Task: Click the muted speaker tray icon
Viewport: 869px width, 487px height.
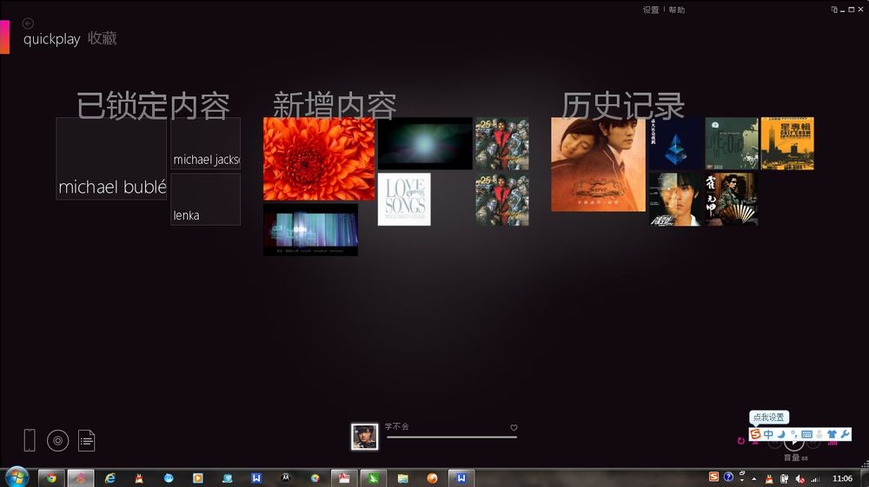Action: pos(799,478)
